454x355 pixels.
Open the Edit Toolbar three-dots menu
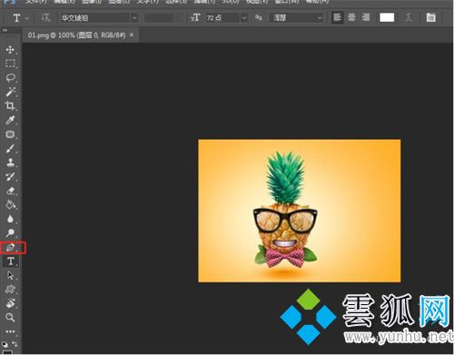tap(10, 331)
